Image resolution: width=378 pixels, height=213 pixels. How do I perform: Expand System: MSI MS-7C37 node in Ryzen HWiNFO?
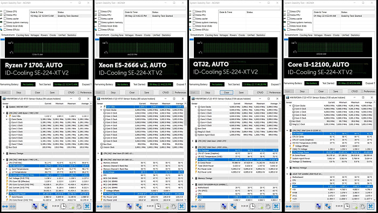tap(4, 106)
